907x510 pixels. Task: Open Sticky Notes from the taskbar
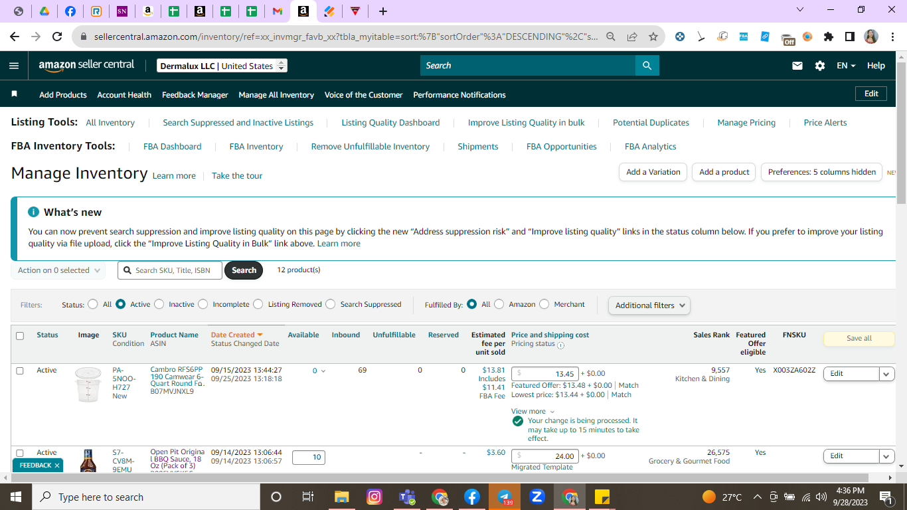tap(602, 497)
